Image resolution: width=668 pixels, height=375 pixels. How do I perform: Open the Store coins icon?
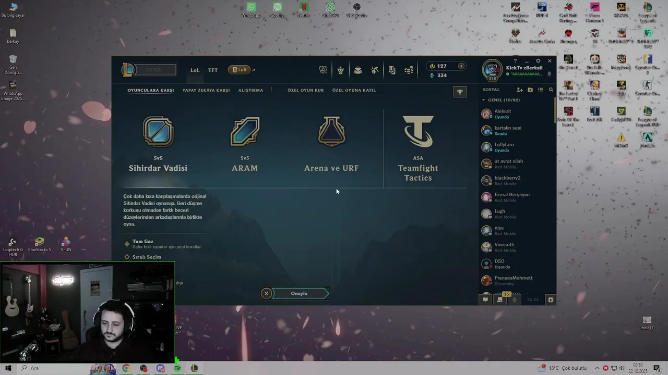409,70
